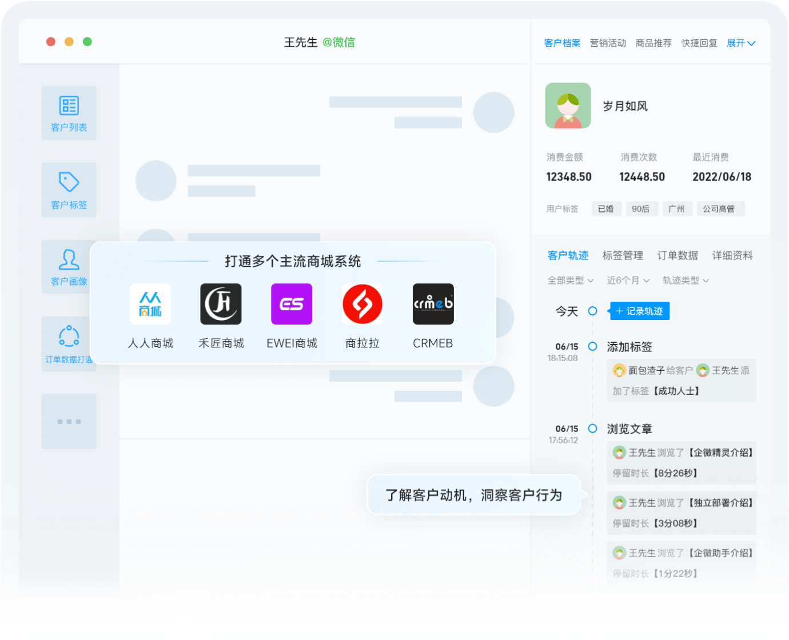789x640 pixels.
Task: Switch to the 营销活动 tab
Action: pos(608,43)
